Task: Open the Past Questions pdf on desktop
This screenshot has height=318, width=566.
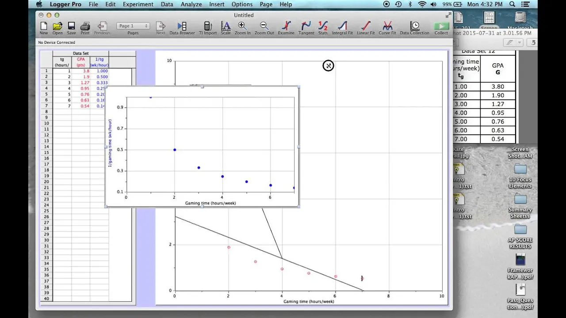Action: [x=520, y=296]
